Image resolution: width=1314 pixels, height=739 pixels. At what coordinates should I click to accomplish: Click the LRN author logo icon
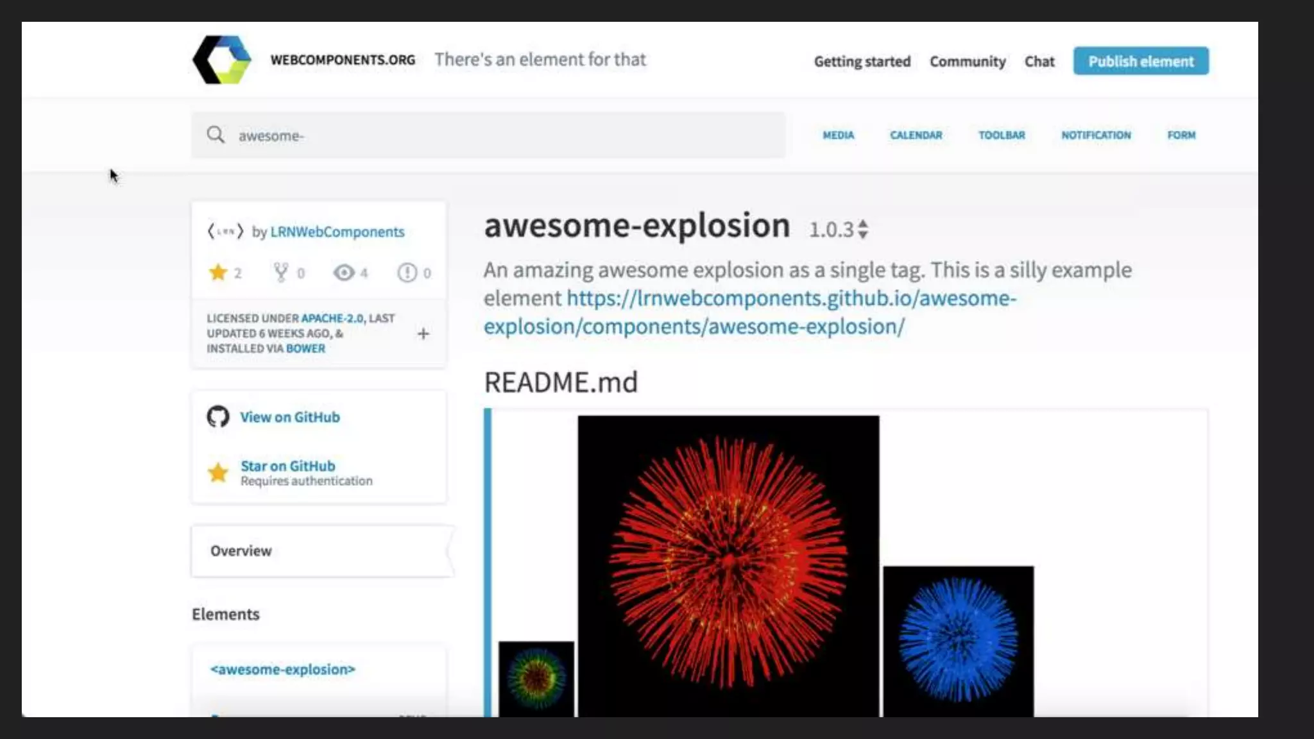tap(225, 232)
